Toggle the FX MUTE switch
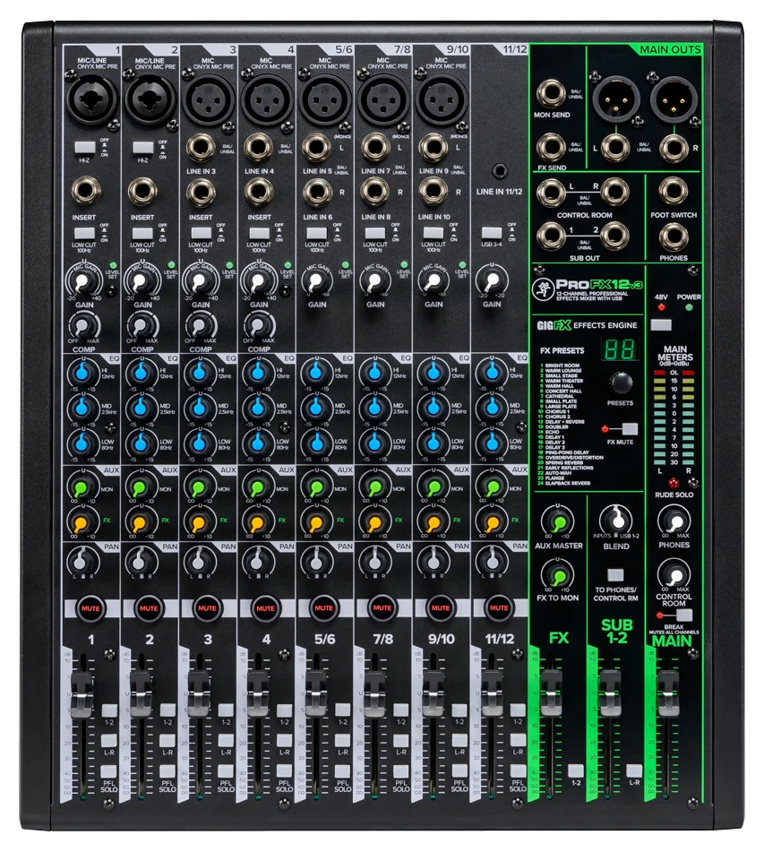The width and height of the screenshot is (764, 852). click(x=630, y=429)
